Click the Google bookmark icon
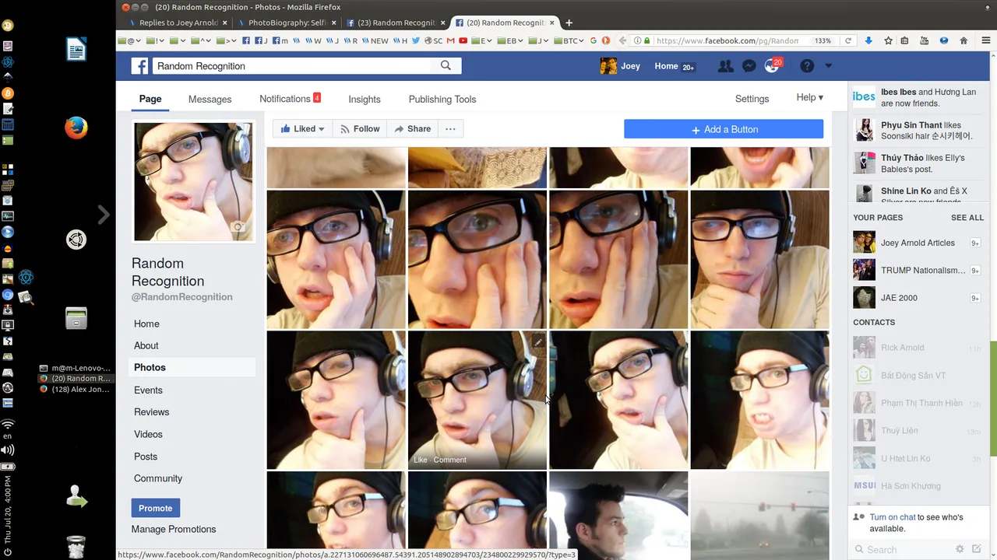 594,40
